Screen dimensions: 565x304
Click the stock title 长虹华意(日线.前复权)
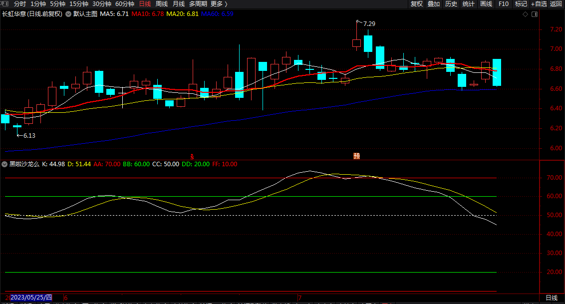pyautogui.click(x=32, y=14)
